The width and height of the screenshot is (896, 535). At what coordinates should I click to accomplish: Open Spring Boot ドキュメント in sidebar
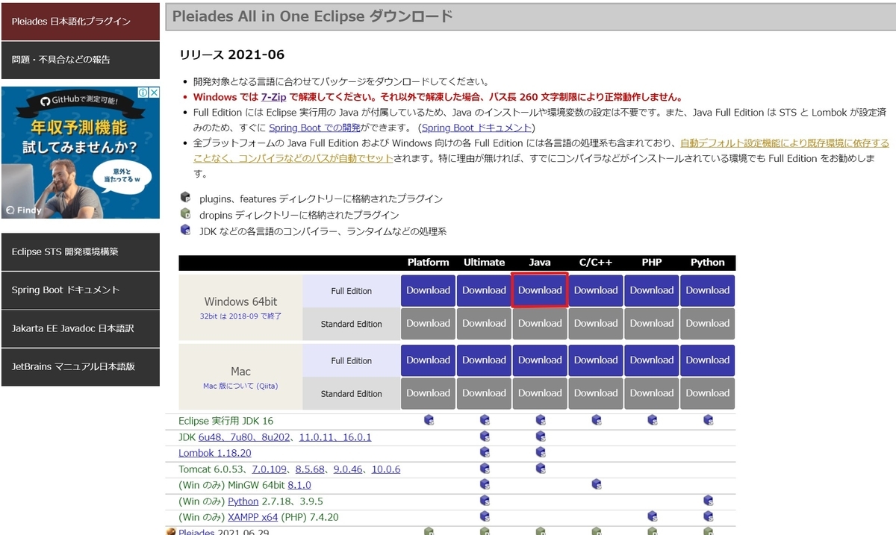pos(81,290)
